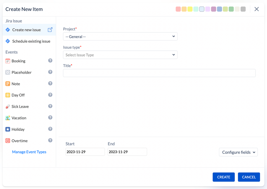Choose the Day Off event type

coord(18,95)
